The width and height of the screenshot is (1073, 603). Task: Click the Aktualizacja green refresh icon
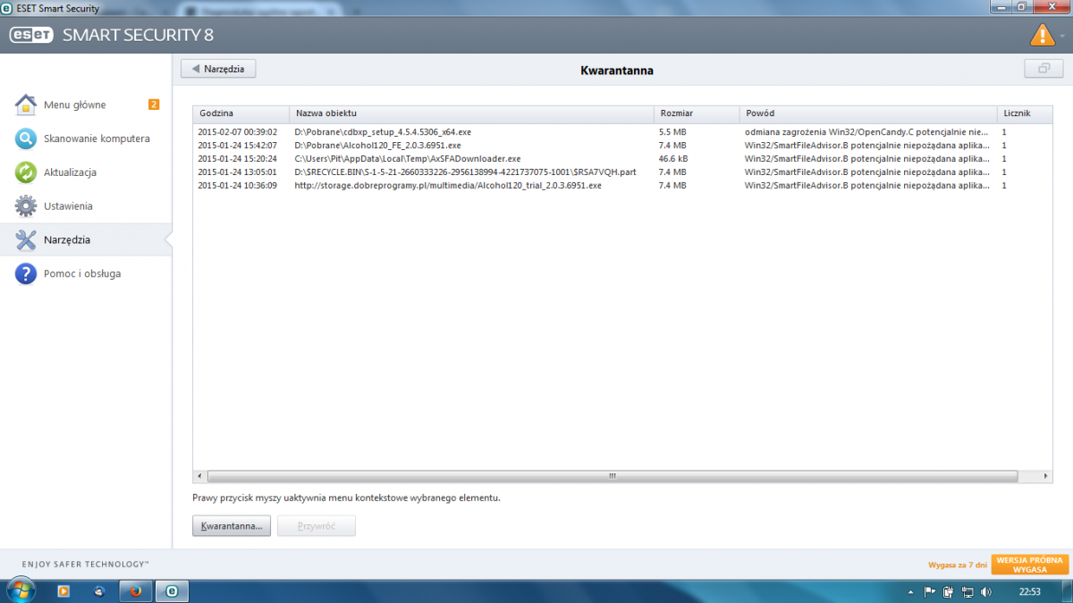pos(26,172)
